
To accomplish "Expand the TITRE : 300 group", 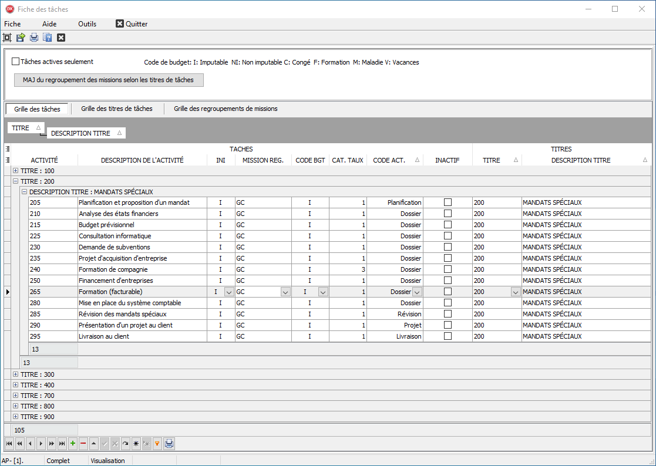I will (15, 374).
